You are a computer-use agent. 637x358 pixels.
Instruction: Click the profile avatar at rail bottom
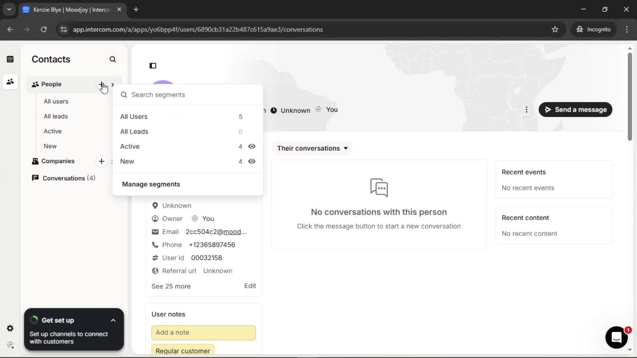point(10,345)
